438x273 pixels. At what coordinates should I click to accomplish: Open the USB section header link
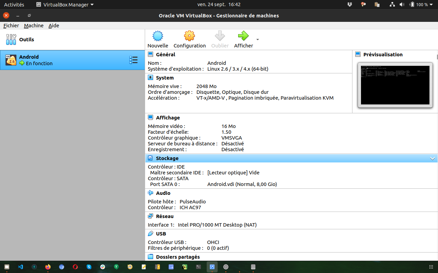pyautogui.click(x=161, y=234)
